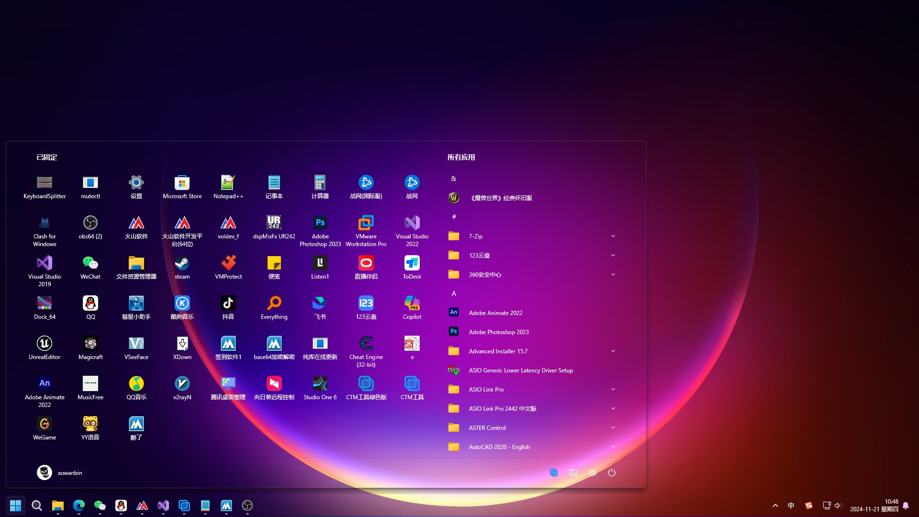The width and height of the screenshot is (919, 517).
Task: Expand the ASTER Control folder chevron
Action: (x=613, y=427)
